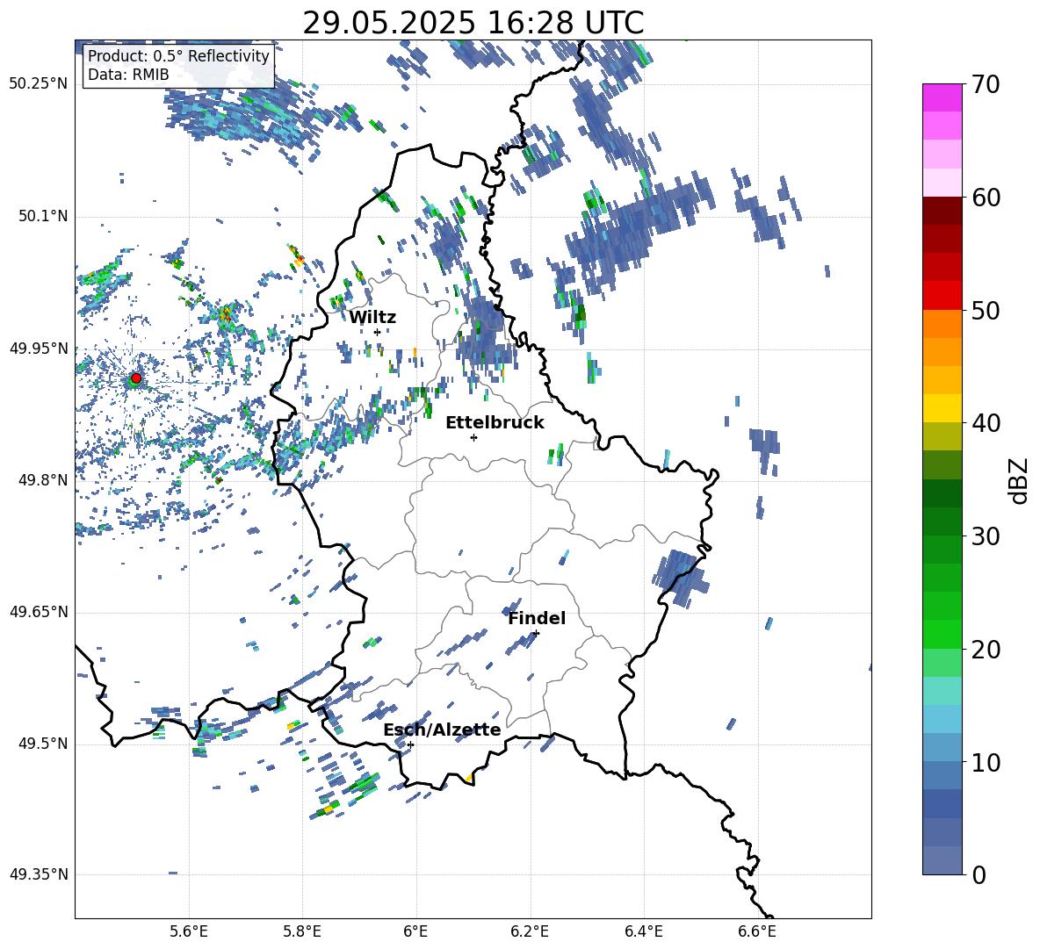Click the 49.95°N latitude label

[39, 348]
